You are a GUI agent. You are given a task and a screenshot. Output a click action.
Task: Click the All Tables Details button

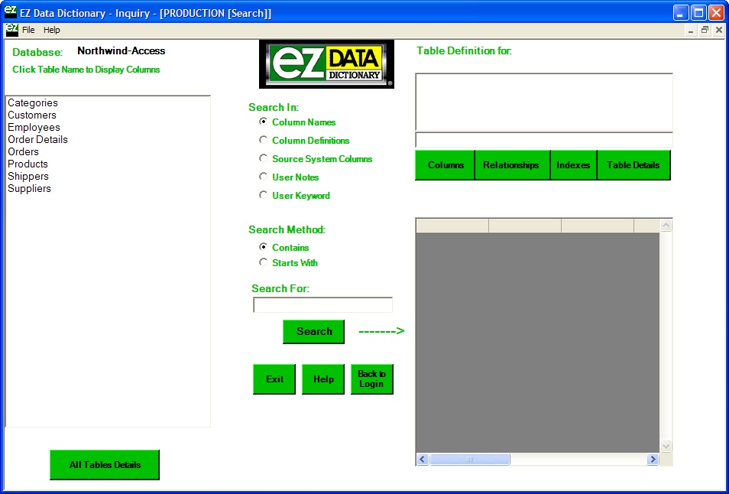(105, 465)
